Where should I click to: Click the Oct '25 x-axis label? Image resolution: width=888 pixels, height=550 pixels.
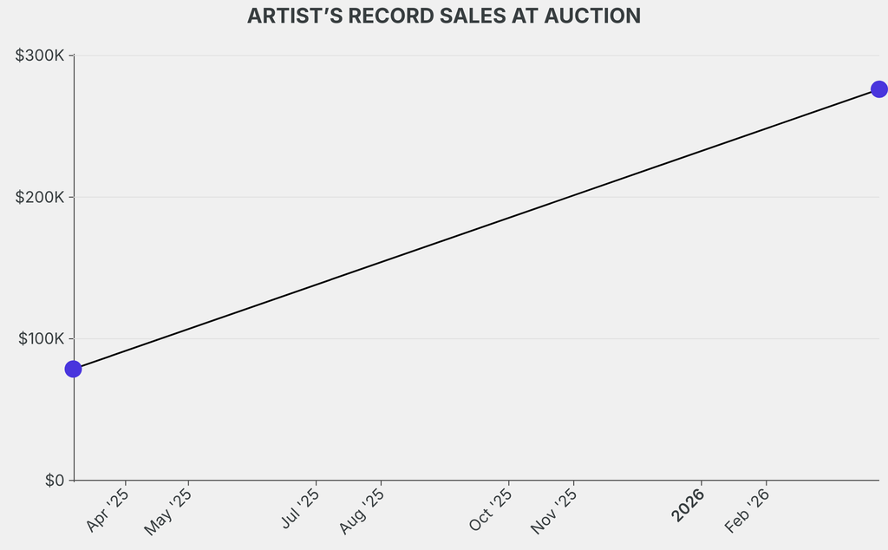[491, 511]
